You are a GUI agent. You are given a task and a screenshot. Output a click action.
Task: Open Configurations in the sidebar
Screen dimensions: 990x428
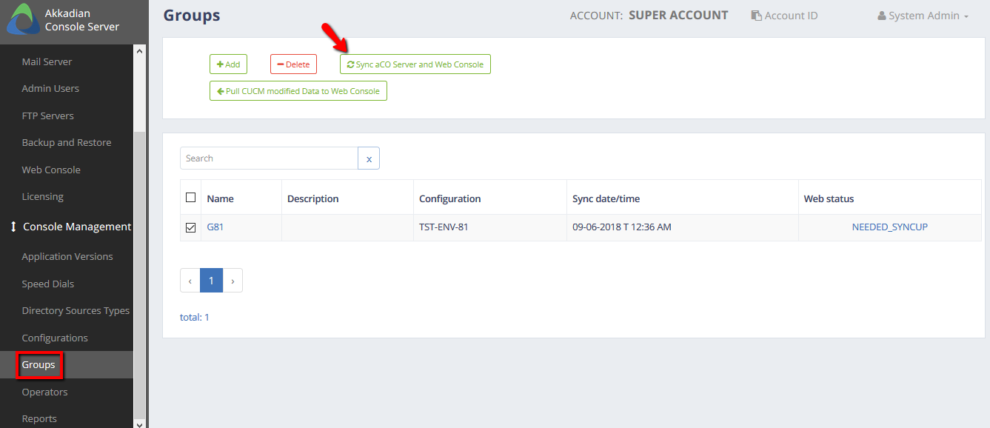[55, 338]
